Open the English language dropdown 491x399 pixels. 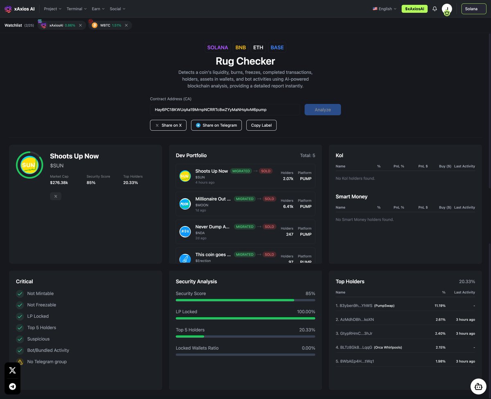coord(385,9)
